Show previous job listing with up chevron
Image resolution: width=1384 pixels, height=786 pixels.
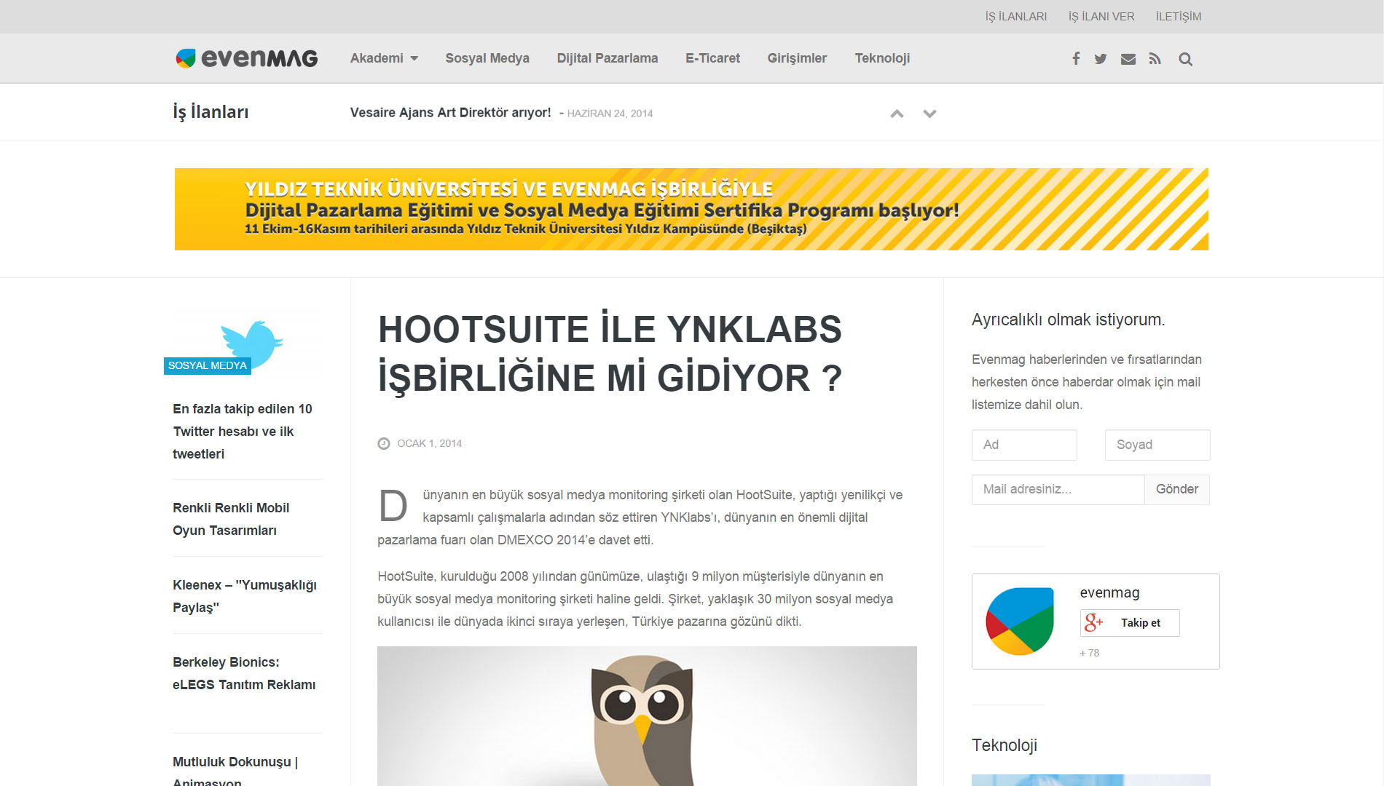tap(897, 114)
